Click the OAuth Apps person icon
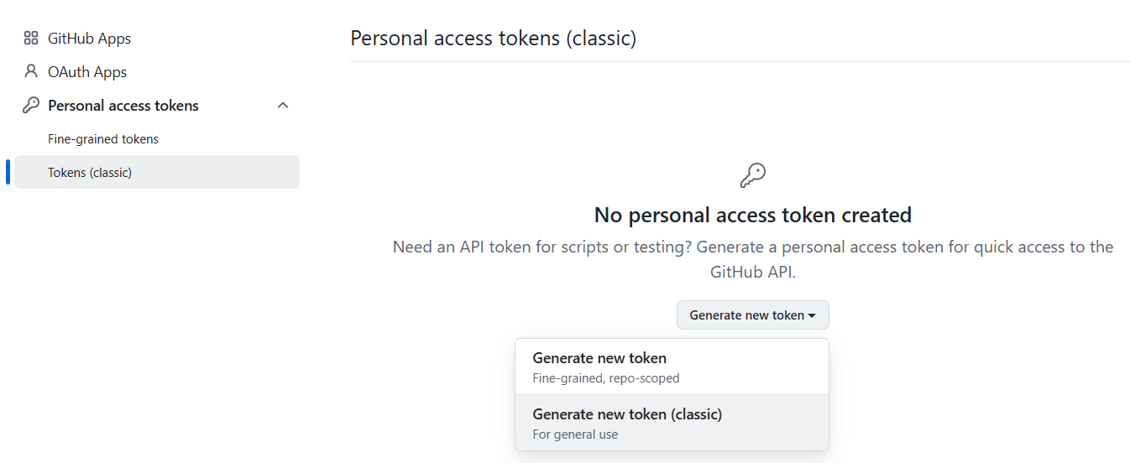The image size is (1130, 463). click(x=31, y=71)
